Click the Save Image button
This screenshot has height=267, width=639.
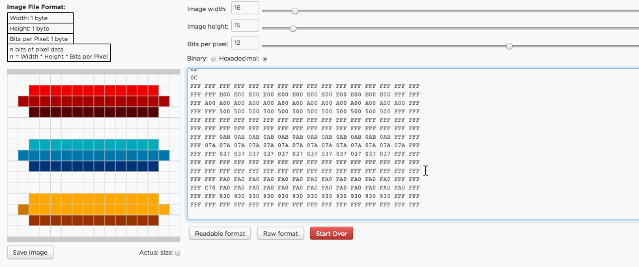coord(30,253)
